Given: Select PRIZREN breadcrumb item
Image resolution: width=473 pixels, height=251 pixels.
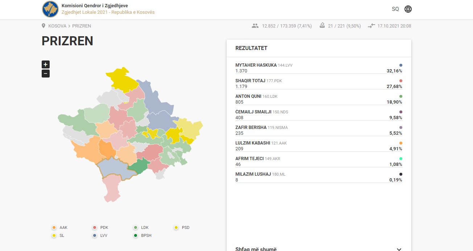Looking at the screenshot, I should [82, 26].
